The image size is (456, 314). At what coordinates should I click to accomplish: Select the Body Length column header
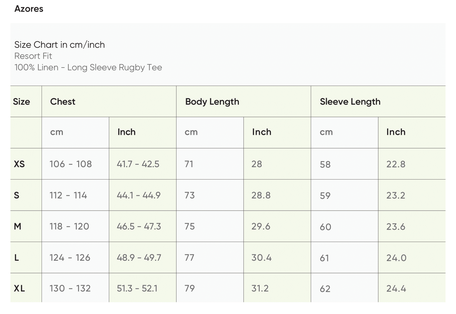click(x=212, y=102)
